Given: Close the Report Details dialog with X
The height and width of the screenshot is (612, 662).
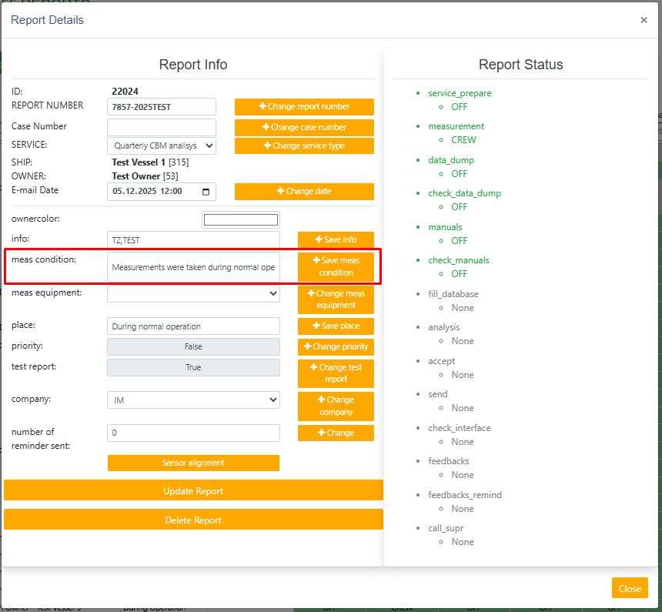Looking at the screenshot, I should [x=644, y=20].
